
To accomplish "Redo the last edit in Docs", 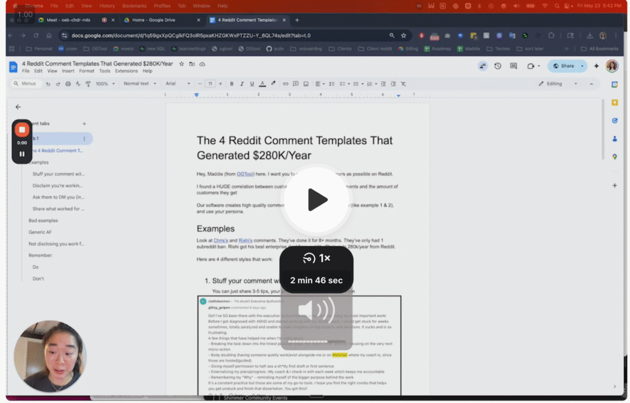I will click(x=58, y=84).
